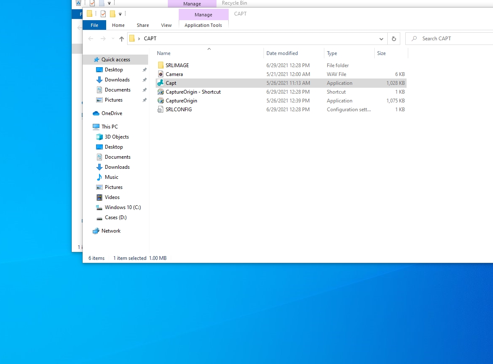Image resolution: width=493 pixels, height=364 pixels.
Task: Select the CaptureOrigin - Shortcut file
Action: coord(193,92)
